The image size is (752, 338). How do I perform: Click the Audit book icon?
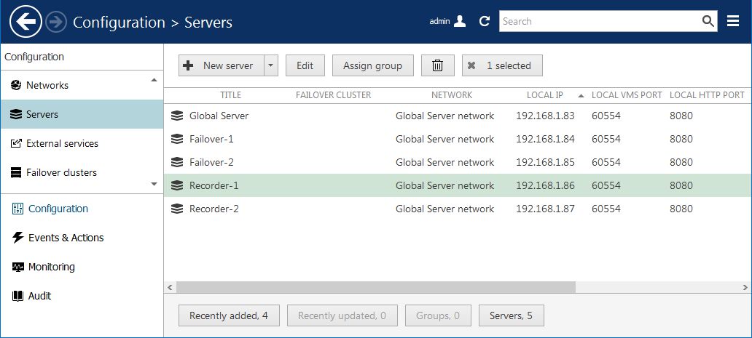click(17, 296)
